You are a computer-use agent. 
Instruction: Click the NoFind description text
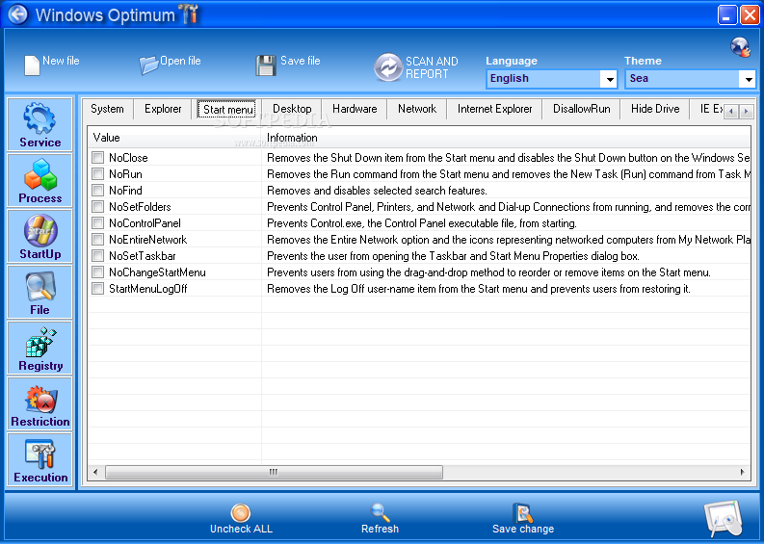[x=377, y=191]
